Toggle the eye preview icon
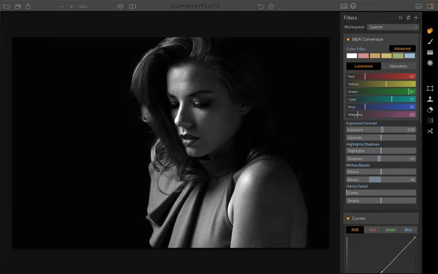 [x=120, y=6]
